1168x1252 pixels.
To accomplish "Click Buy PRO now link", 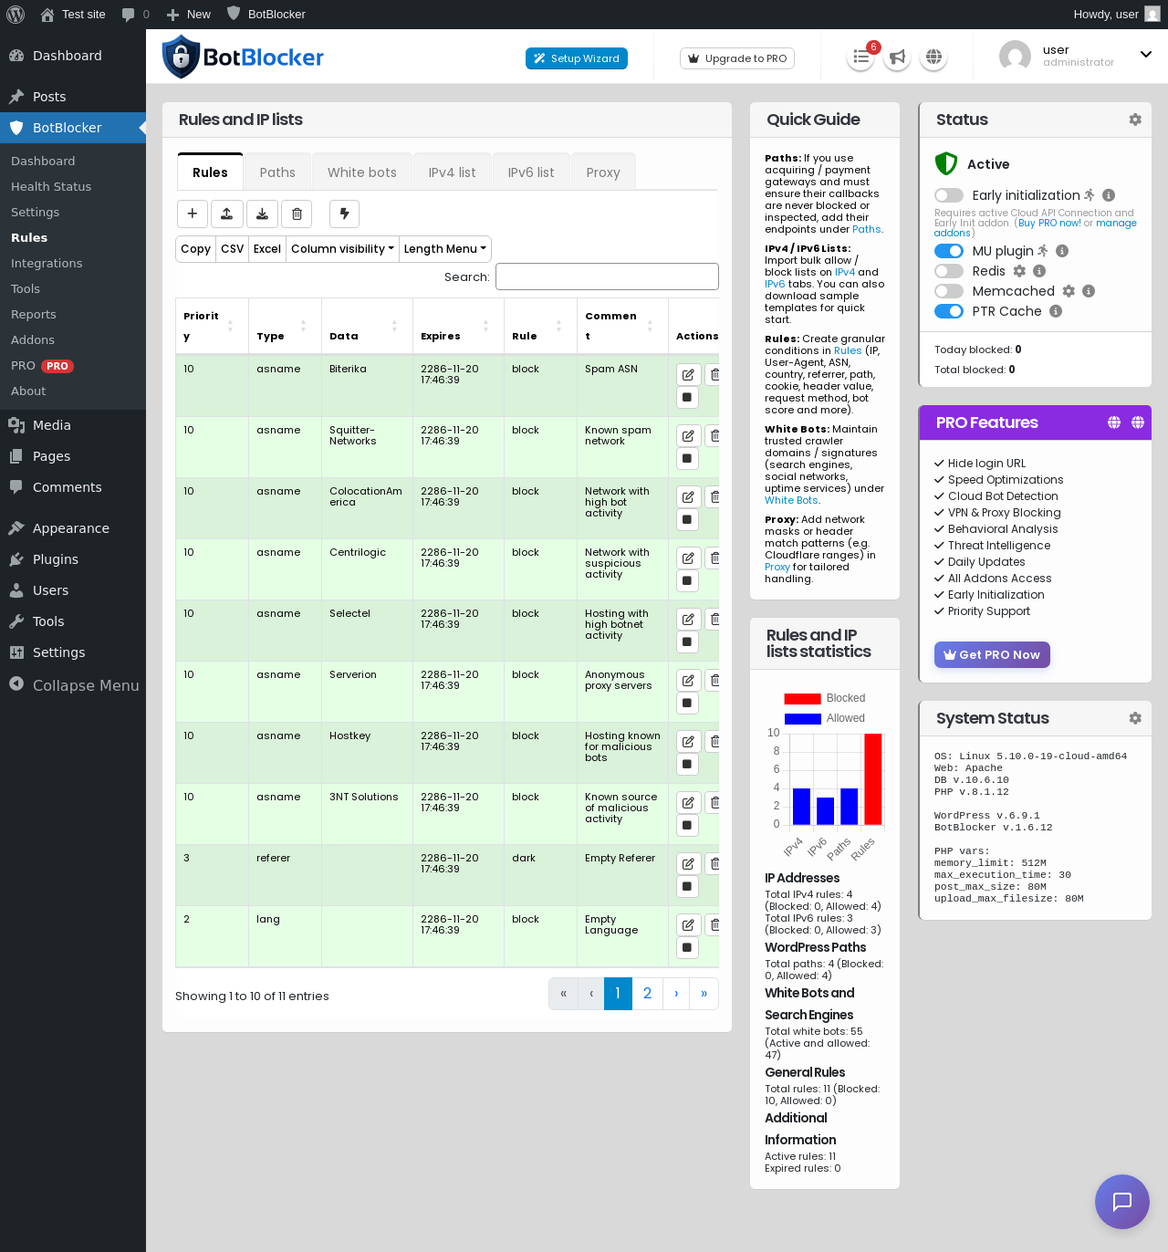I will pos(1049,223).
